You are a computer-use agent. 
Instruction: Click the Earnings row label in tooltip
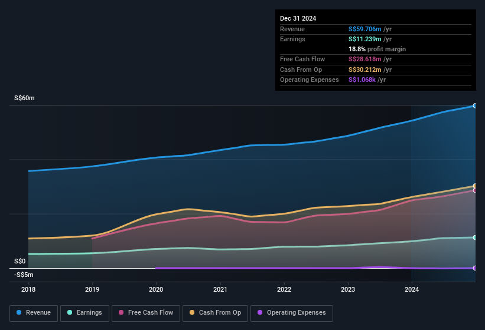292,39
